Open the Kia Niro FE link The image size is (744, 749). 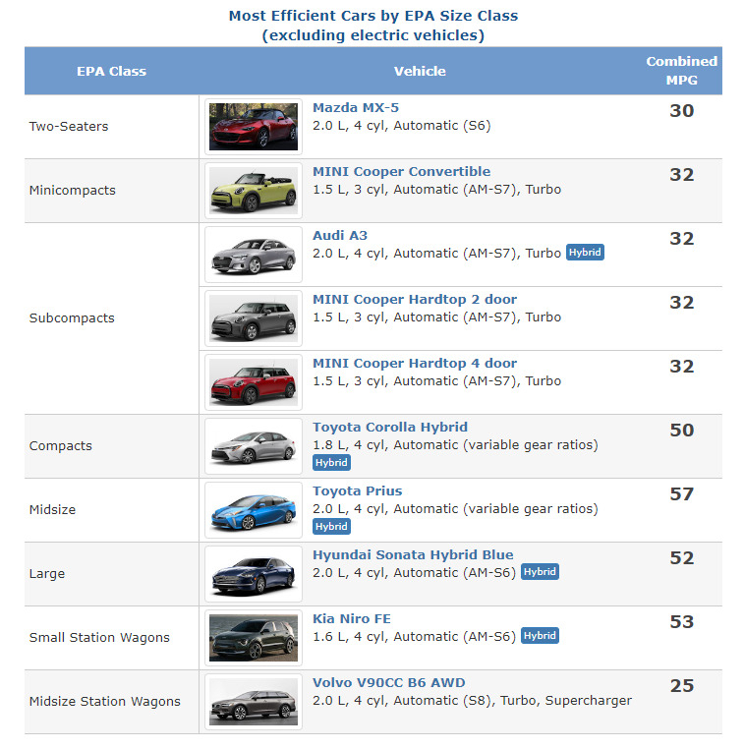[x=352, y=619]
